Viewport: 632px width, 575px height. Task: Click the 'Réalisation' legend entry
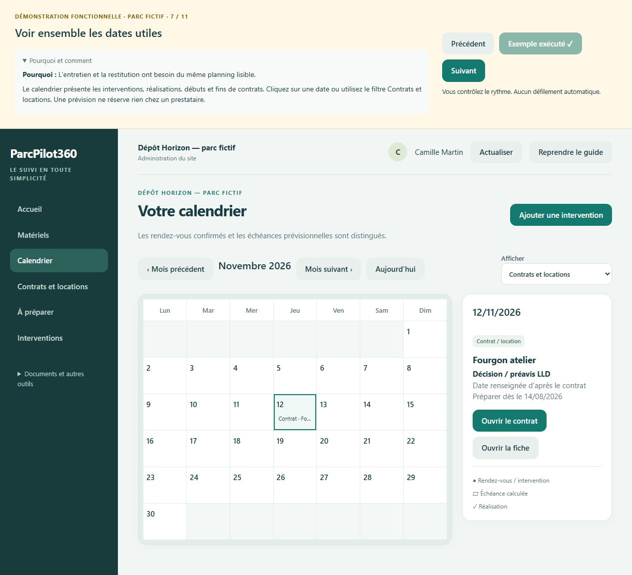(490, 507)
